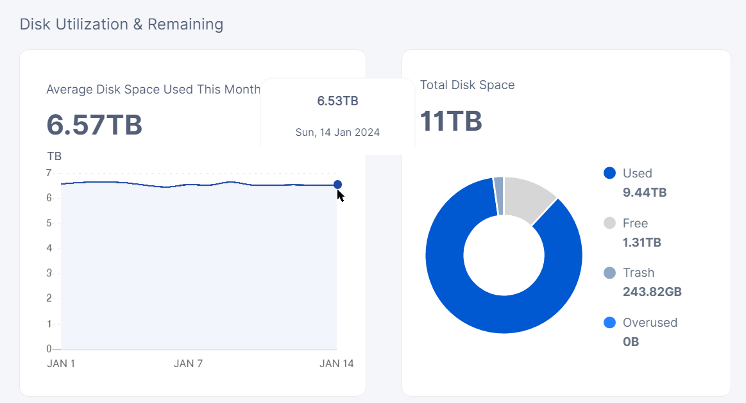
Task: Click the Total Disk Space card title
Action: coord(467,85)
